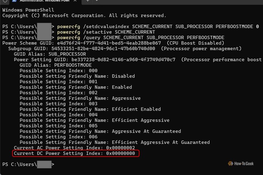Click the 'Windows PowerShell' header line
The image size is (263, 175).
[x=28, y=10]
